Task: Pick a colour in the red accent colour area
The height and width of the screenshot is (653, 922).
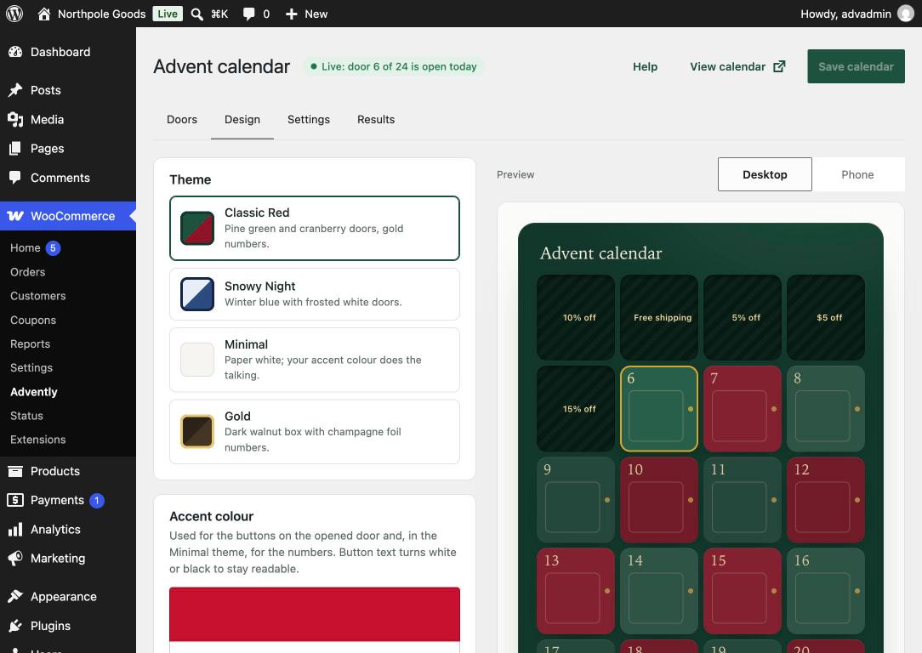Action: (x=315, y=614)
